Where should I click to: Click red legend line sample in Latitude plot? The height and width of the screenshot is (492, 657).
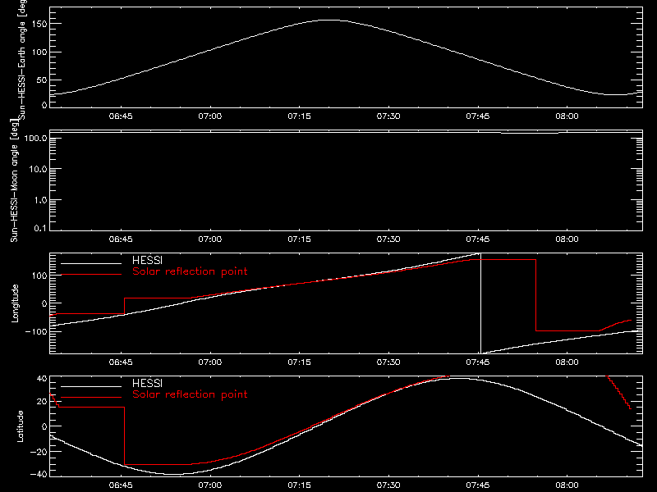[91, 398]
